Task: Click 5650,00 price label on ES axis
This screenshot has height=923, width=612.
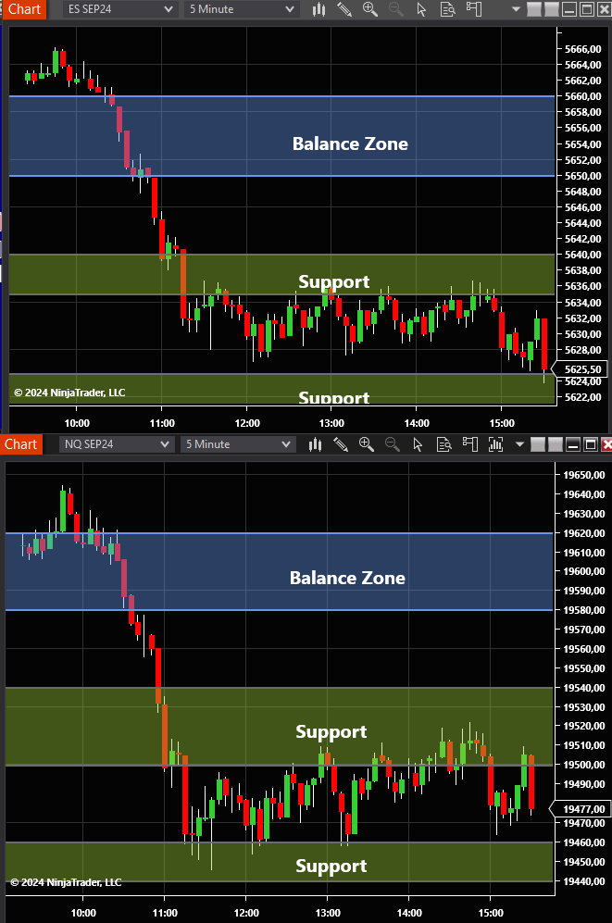Action: point(582,176)
